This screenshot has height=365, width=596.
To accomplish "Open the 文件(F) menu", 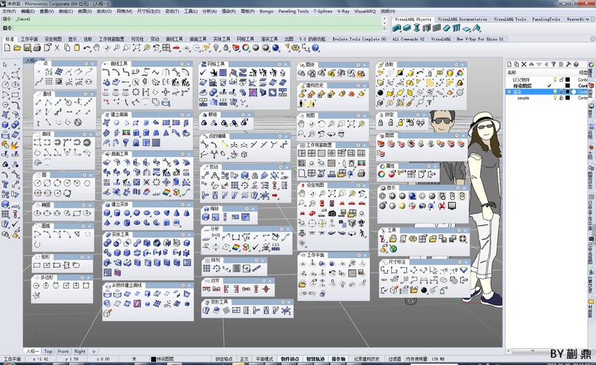I will click(x=9, y=12).
